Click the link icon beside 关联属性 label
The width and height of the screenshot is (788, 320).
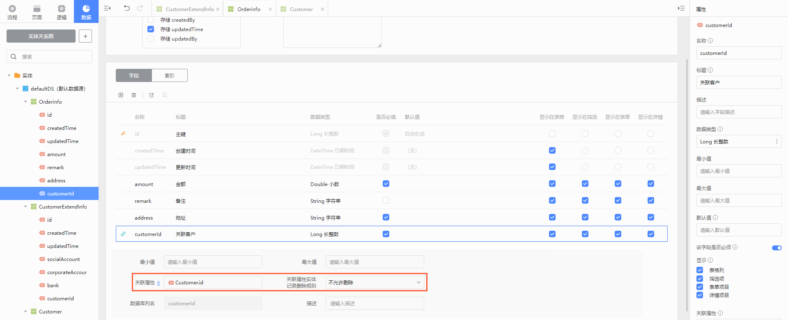[x=159, y=283]
